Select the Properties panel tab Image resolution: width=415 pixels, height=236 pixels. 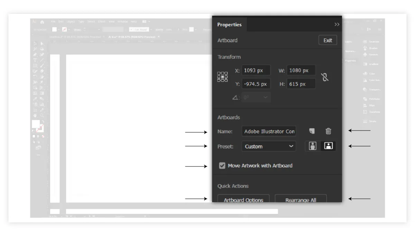click(229, 25)
